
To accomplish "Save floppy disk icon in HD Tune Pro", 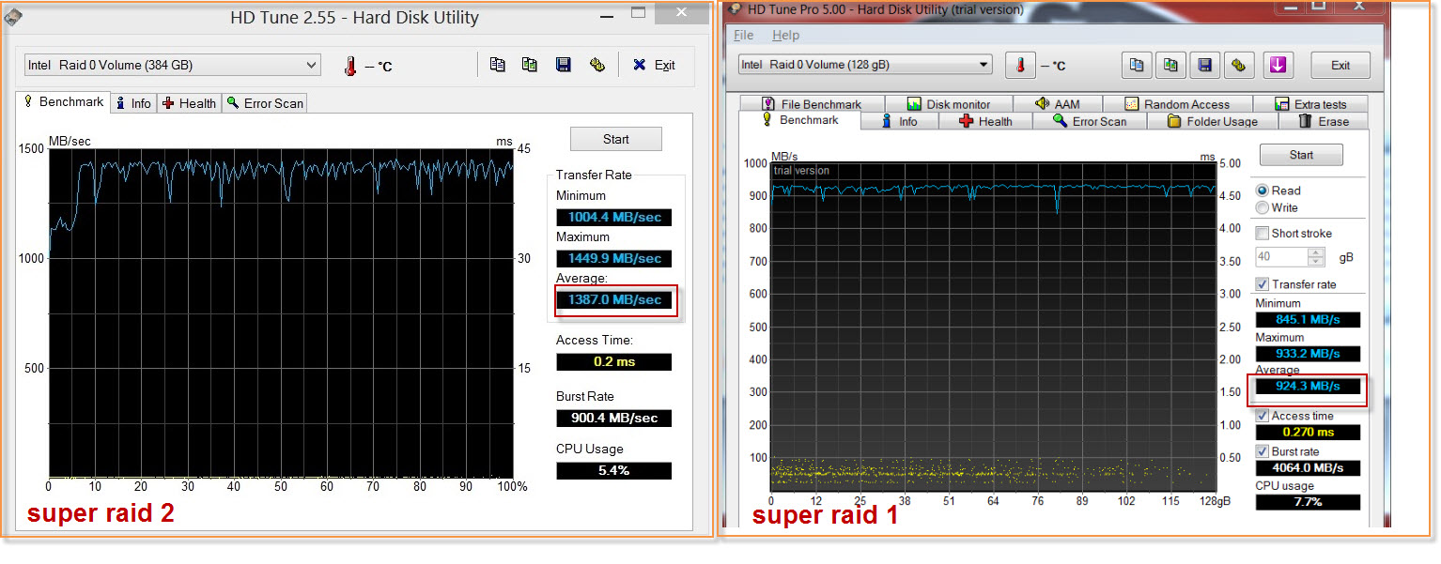I will pos(1205,65).
